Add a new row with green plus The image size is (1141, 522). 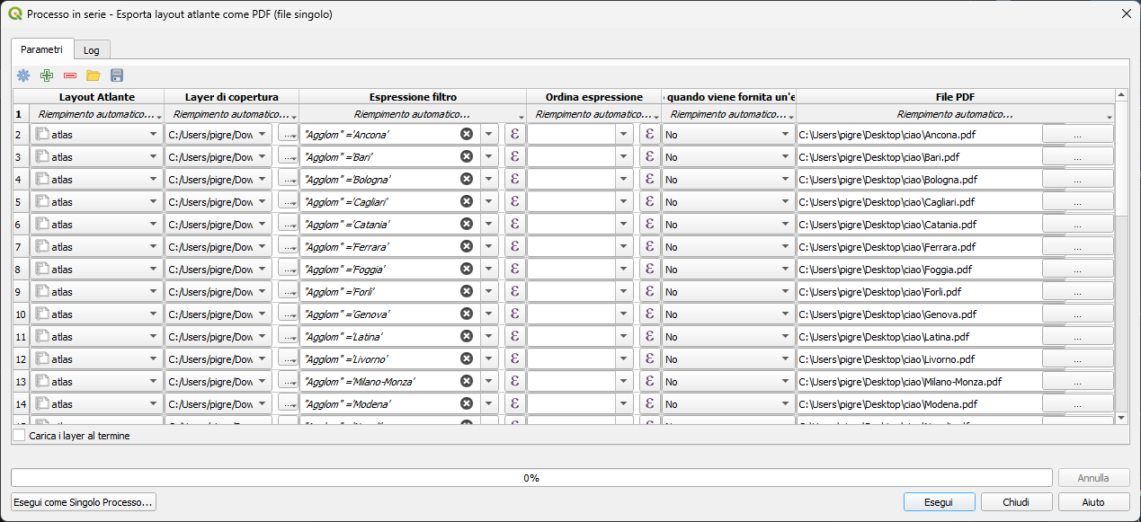pos(47,75)
